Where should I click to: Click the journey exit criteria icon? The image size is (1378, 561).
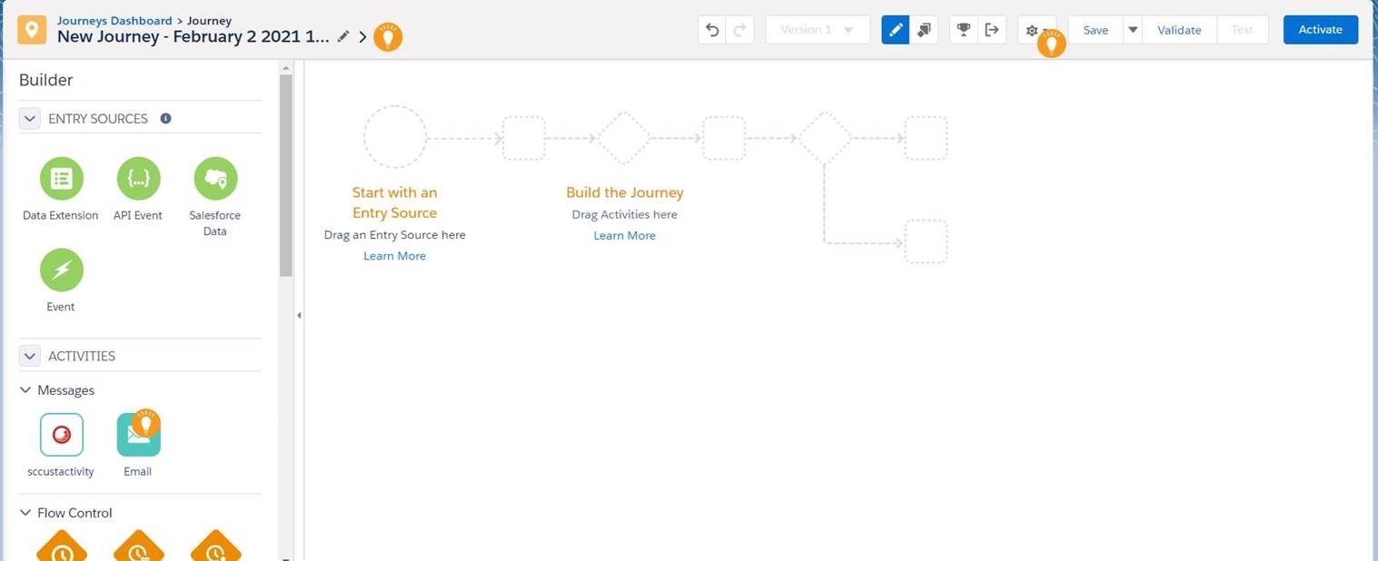pyautogui.click(x=992, y=29)
